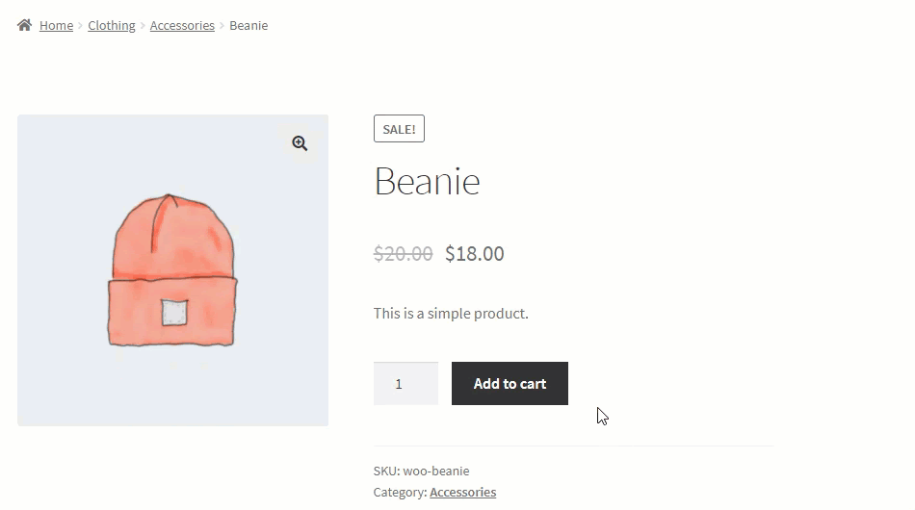Click the SKU woo-beanie text

pyautogui.click(x=421, y=471)
